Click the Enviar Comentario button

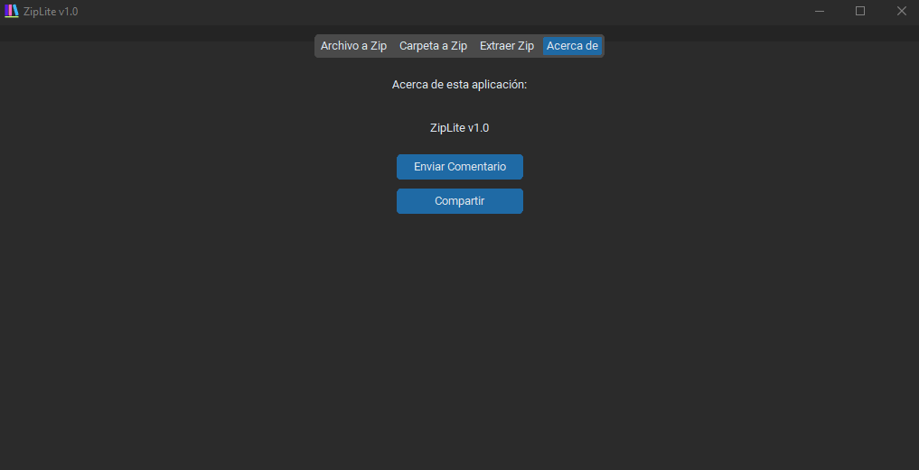(x=459, y=167)
